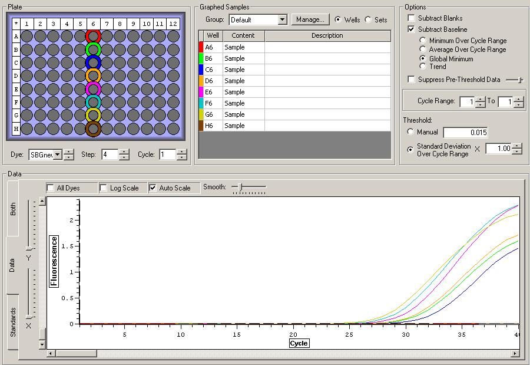Viewport: 530px width, 365px height.
Task: Click the brown swatch of row H6
Action: coord(201,126)
